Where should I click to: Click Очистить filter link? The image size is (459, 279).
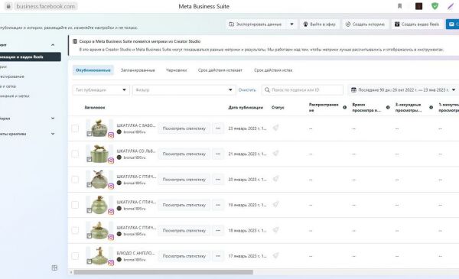tap(247, 89)
